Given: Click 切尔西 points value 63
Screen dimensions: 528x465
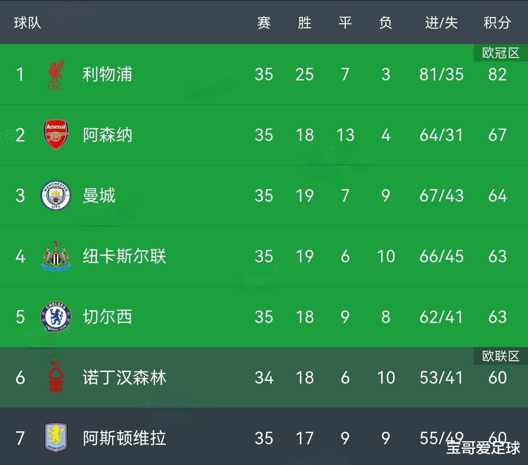Looking at the screenshot, I should pyautogui.click(x=497, y=317).
